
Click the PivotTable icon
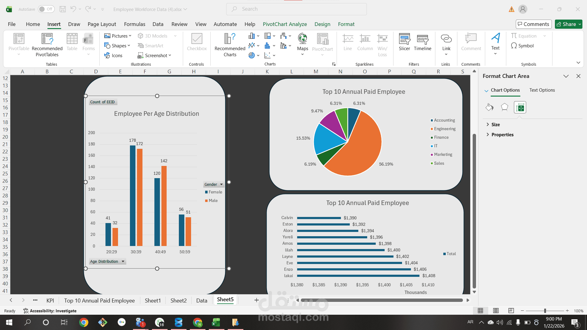(19, 39)
